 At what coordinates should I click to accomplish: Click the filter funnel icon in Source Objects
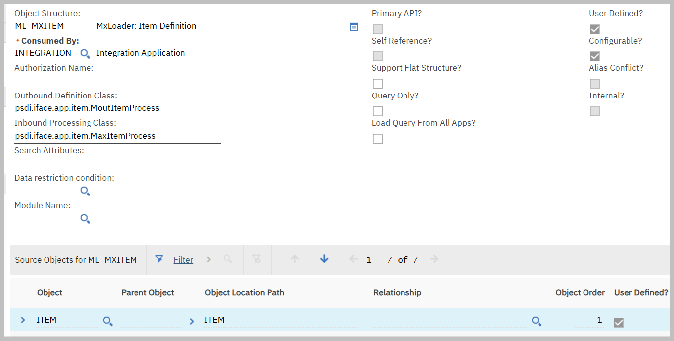coord(159,259)
